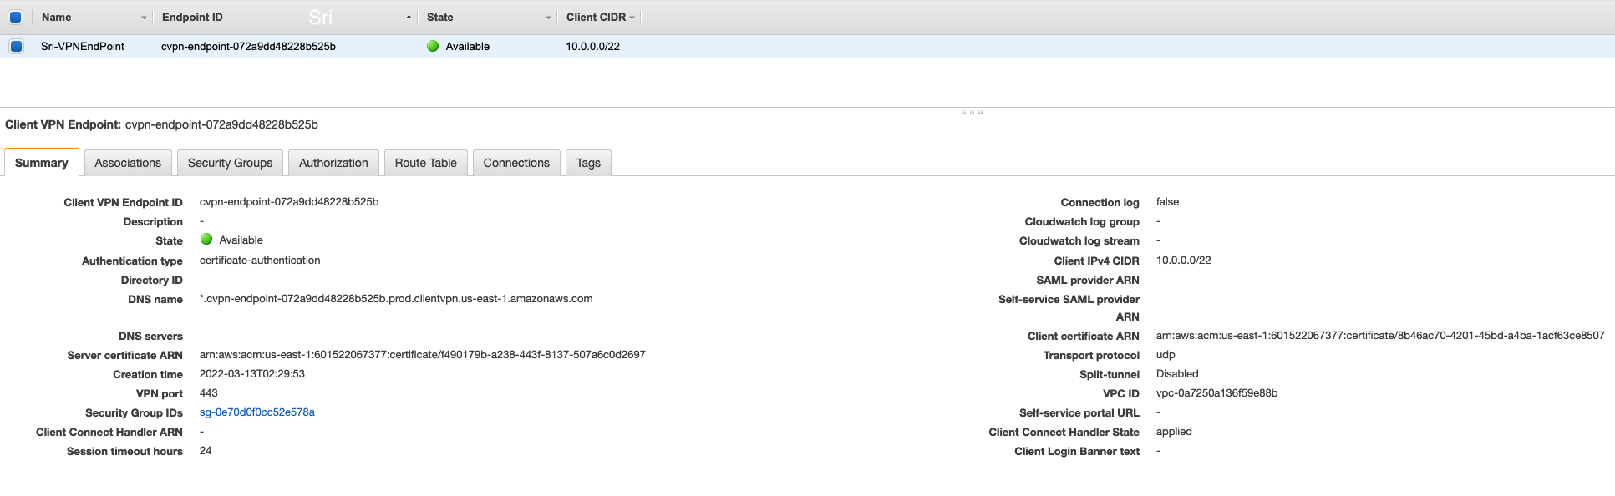
Task: Click the 10.0.0.0/22 cell in table row
Action: [593, 46]
